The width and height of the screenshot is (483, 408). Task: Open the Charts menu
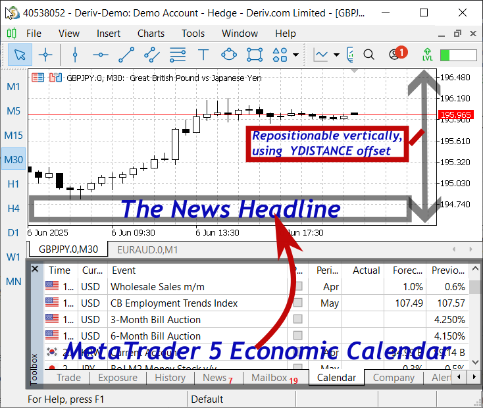(x=151, y=34)
